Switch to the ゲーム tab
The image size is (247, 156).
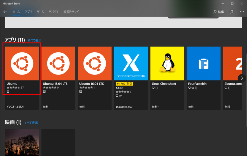[x=40, y=12]
